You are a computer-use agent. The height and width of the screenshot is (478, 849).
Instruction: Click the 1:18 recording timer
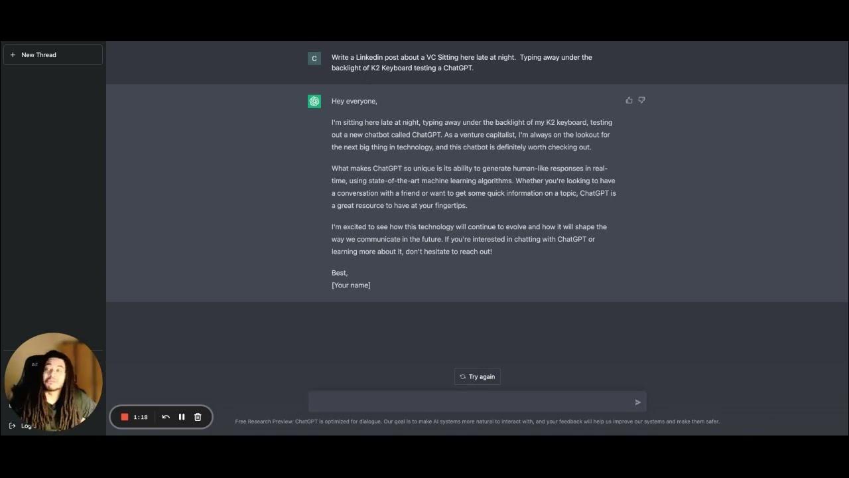pyautogui.click(x=141, y=417)
